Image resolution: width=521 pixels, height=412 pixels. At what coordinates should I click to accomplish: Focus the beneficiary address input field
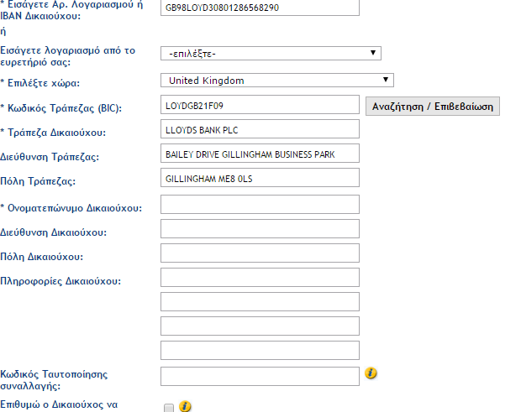[260, 228]
